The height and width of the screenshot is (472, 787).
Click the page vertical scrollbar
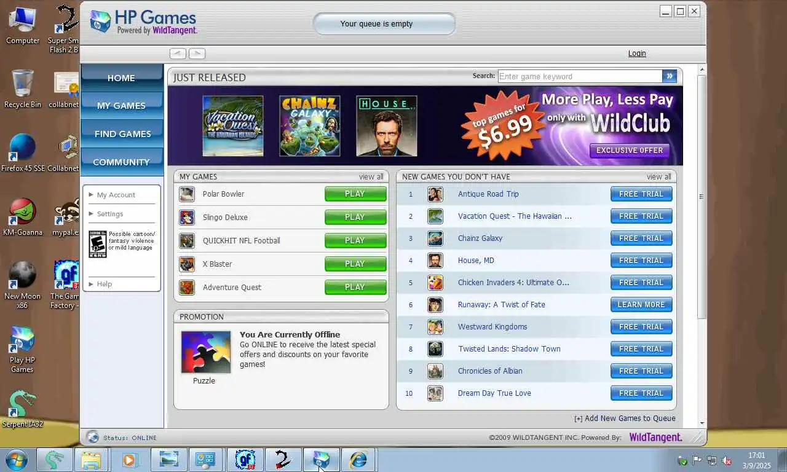702,197
